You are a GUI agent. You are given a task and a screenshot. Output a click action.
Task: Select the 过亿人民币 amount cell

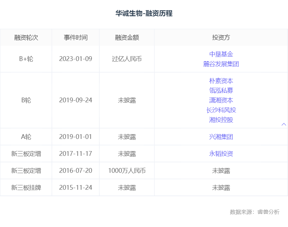(127, 59)
